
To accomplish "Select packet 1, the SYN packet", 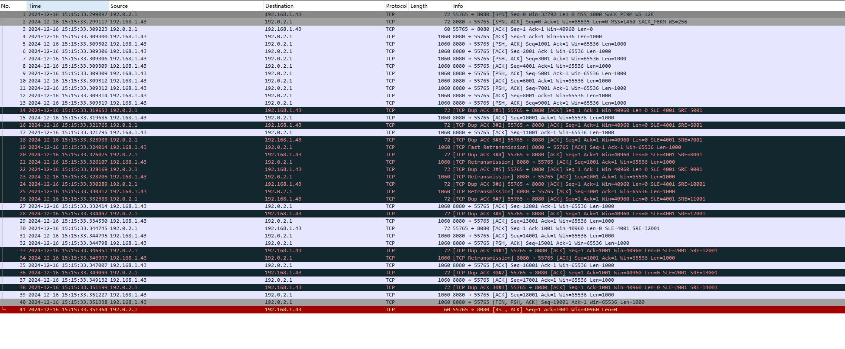I will click(422, 14).
